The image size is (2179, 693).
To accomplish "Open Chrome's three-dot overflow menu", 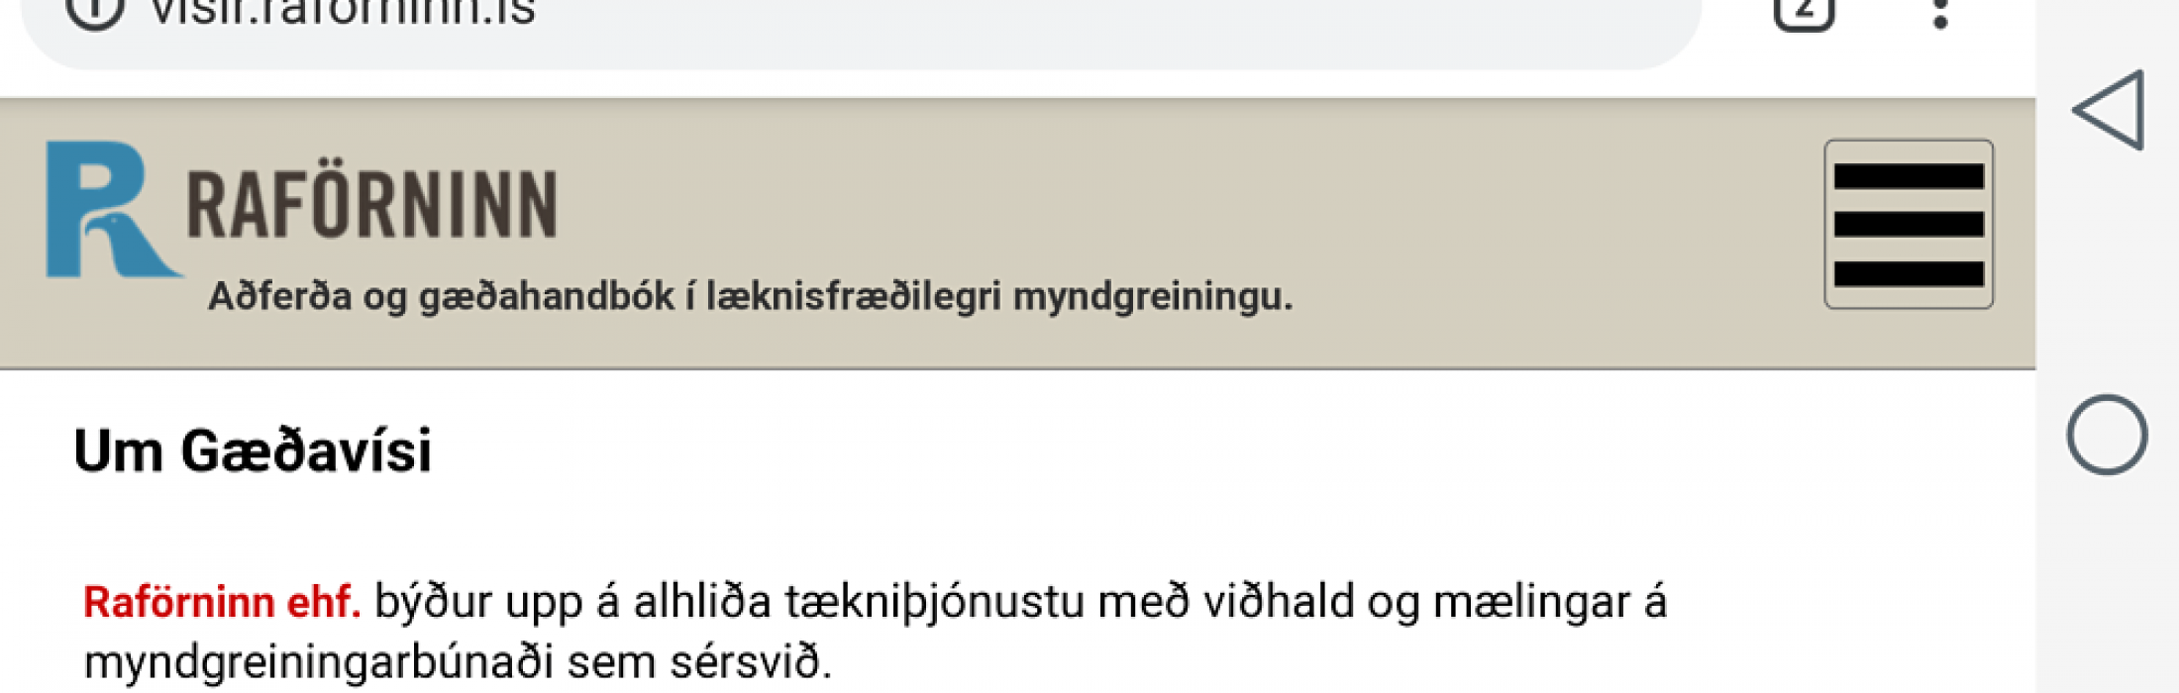I will (1940, 12).
